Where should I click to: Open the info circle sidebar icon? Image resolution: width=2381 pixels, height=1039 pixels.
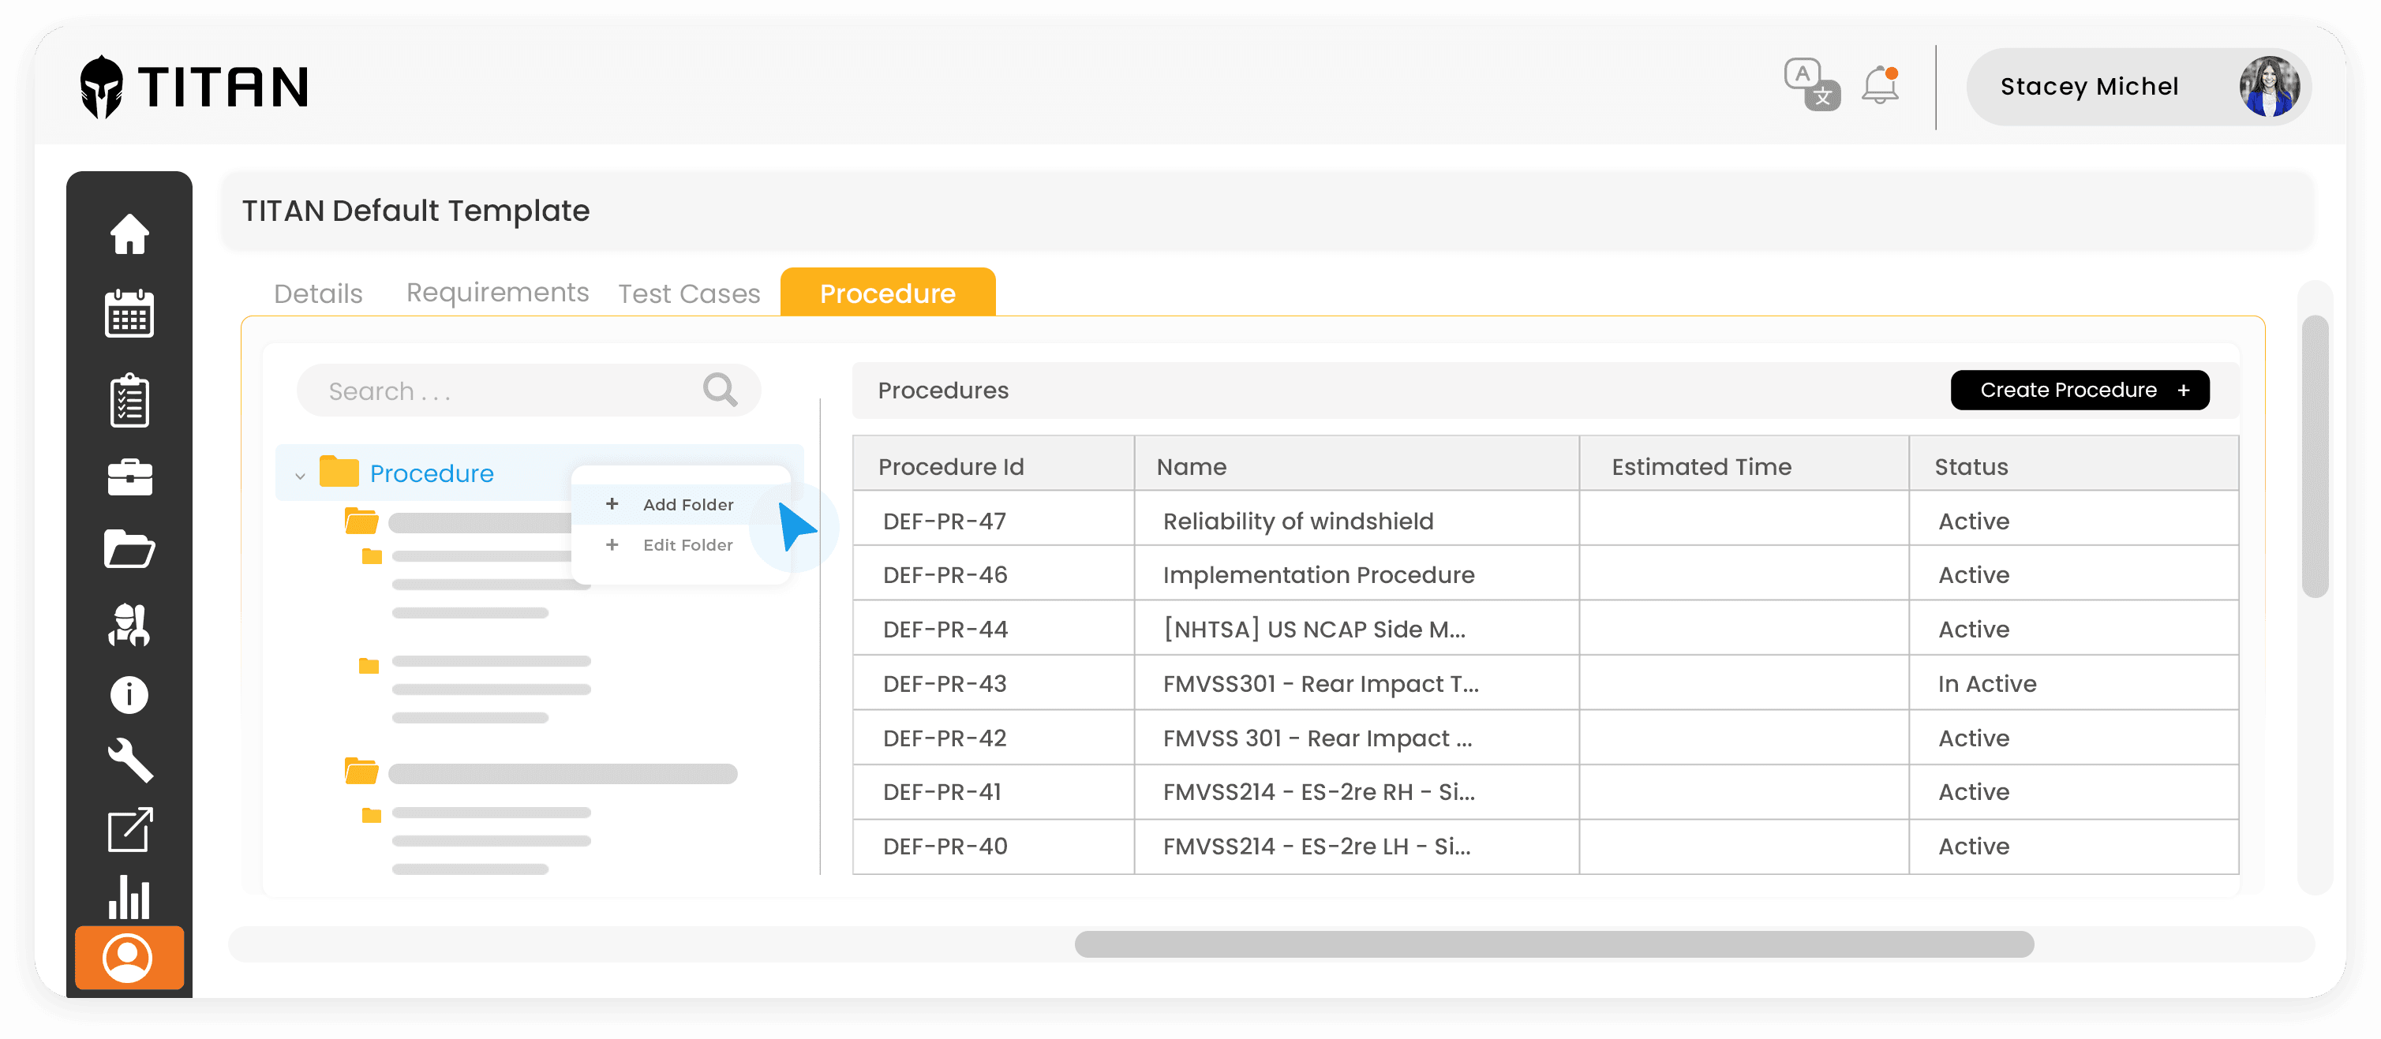(129, 694)
